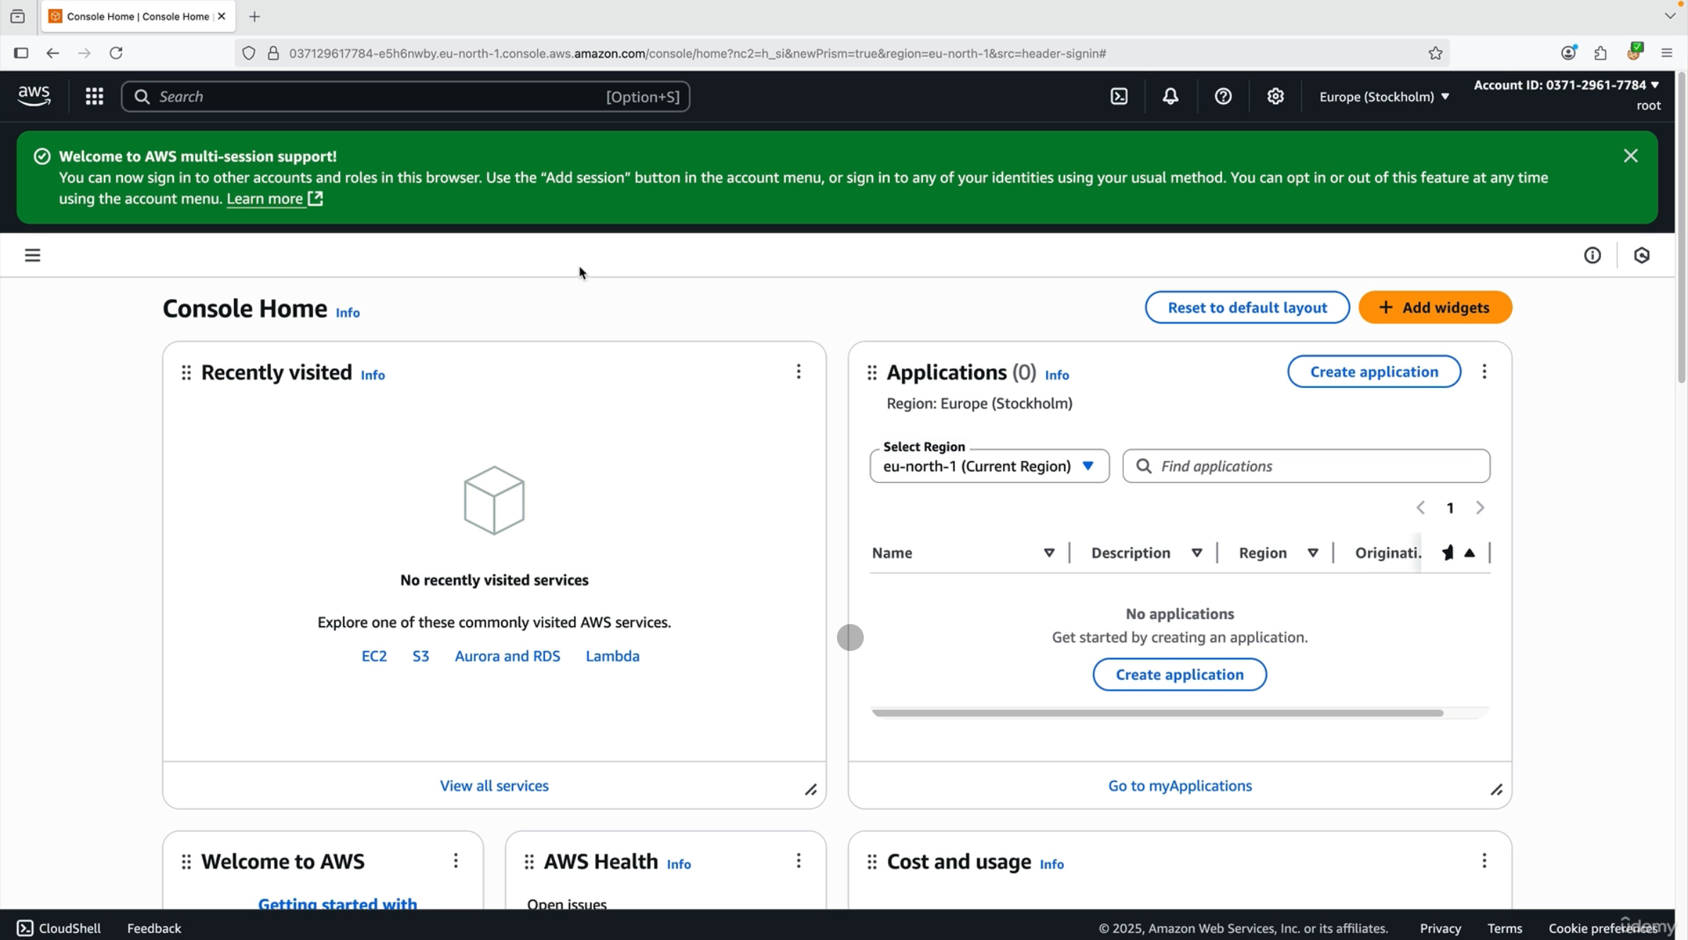The width and height of the screenshot is (1688, 940).
Task: Click Create application under No applications
Action: [1179, 674]
